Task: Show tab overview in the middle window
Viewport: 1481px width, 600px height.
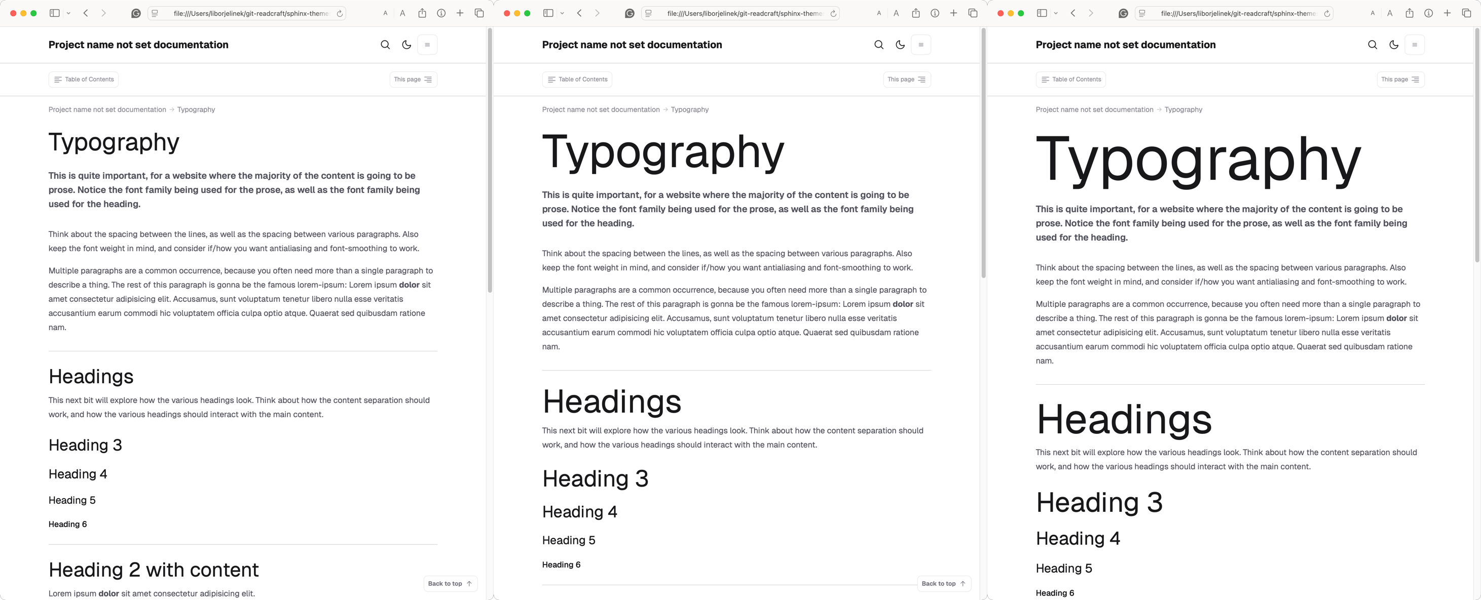Action: point(973,13)
